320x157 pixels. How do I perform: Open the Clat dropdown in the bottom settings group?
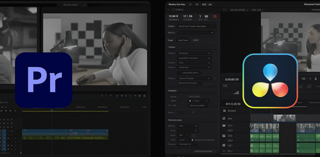pyautogui.click(x=187, y=126)
